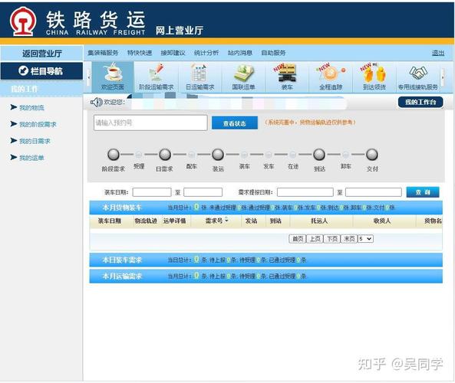Open 我的运单 in sidebar
This screenshot has height=383, width=455.
click(31, 158)
